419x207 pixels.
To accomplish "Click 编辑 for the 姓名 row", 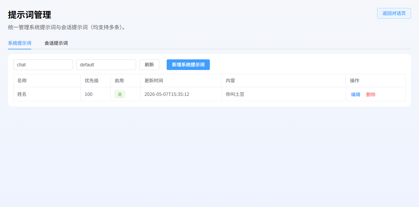I will [x=356, y=94].
